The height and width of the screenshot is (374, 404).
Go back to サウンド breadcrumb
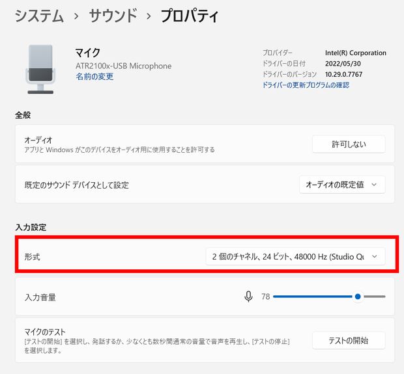click(113, 16)
